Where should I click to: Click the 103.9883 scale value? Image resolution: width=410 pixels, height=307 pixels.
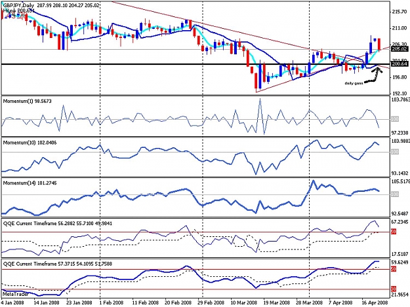pos(400,141)
